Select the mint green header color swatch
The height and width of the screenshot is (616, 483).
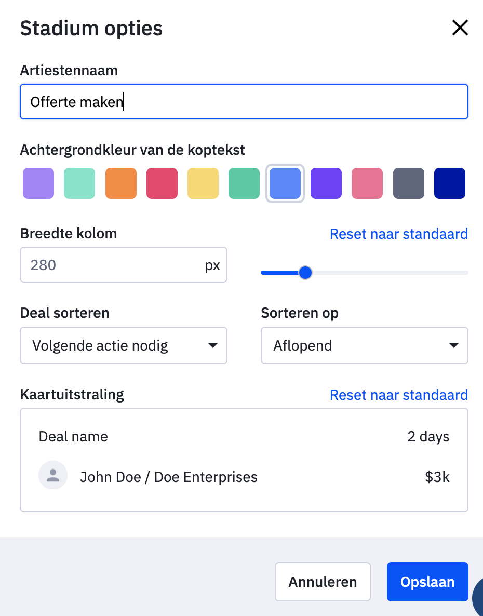coord(79,183)
